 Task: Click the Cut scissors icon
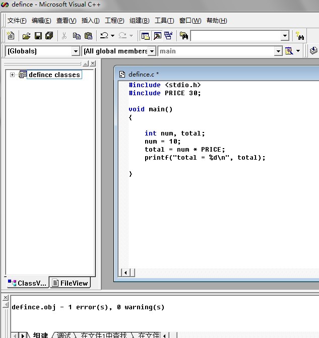[64, 36]
